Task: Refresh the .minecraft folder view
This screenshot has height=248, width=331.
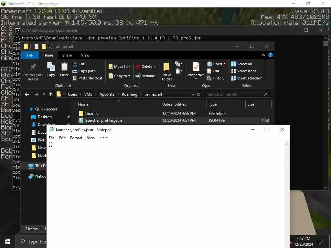Action: point(198,94)
